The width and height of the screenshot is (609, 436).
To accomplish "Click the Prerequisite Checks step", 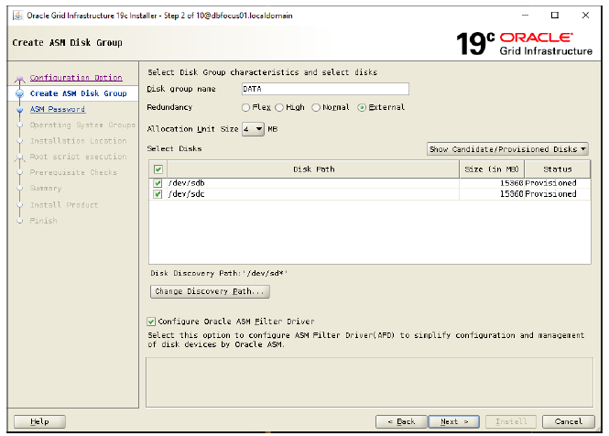I will tap(73, 172).
